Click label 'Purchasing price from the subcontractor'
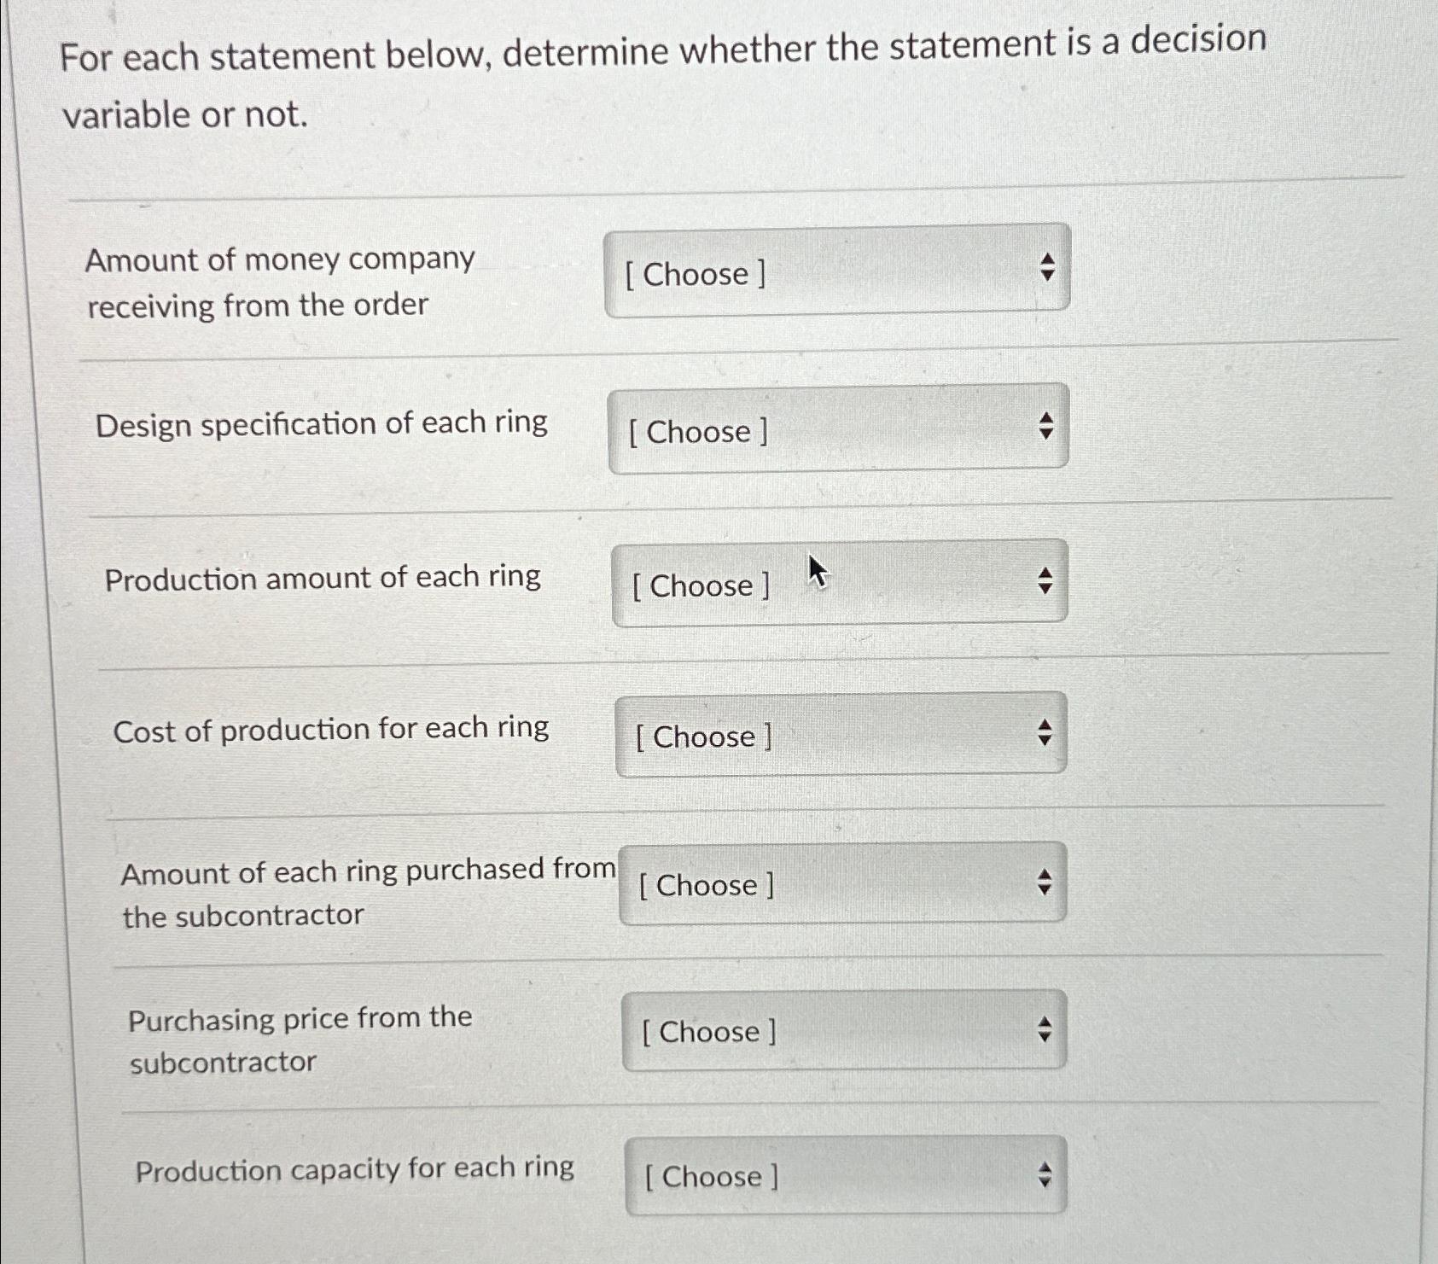The height and width of the screenshot is (1264, 1438). click(x=300, y=1038)
